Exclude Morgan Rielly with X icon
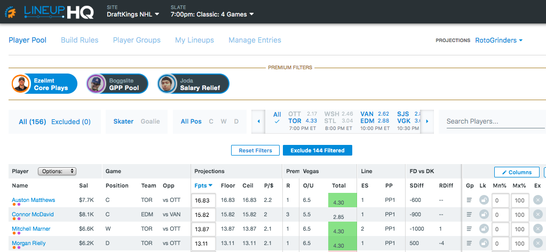The image size is (546, 252). click(x=537, y=243)
